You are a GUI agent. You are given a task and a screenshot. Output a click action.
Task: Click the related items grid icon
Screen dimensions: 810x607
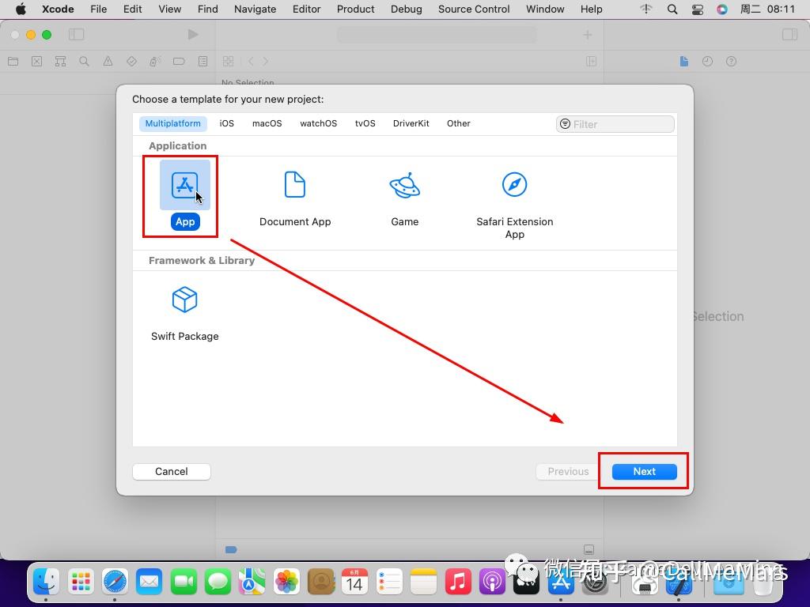pos(228,62)
